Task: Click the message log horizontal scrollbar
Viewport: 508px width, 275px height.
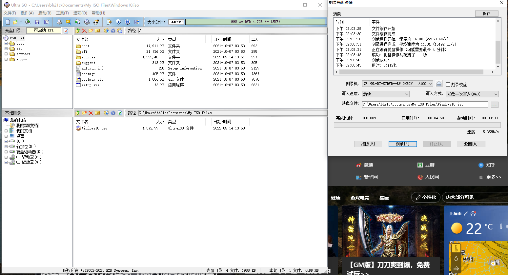Action: click(x=414, y=72)
